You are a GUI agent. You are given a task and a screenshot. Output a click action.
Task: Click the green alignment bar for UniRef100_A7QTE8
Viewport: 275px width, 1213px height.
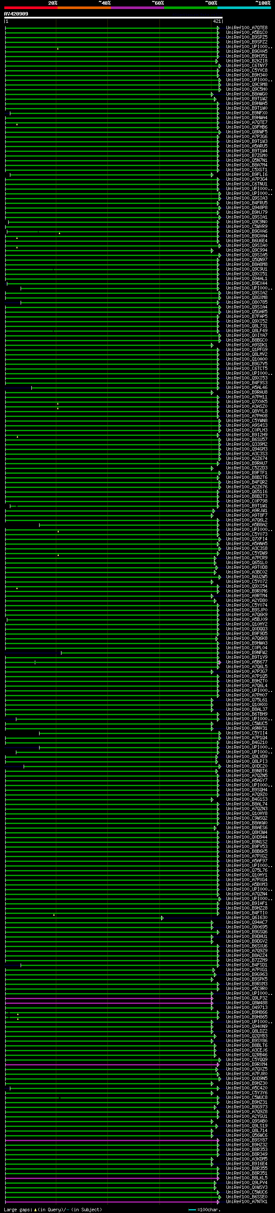pos(112,28)
